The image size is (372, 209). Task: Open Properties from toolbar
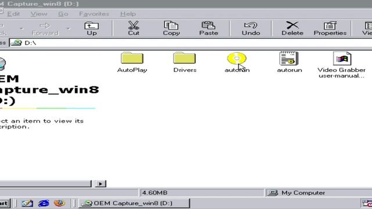pos(330,28)
